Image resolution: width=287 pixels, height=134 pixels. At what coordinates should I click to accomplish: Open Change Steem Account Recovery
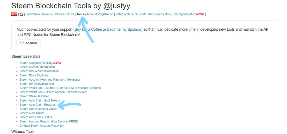coord(42,126)
